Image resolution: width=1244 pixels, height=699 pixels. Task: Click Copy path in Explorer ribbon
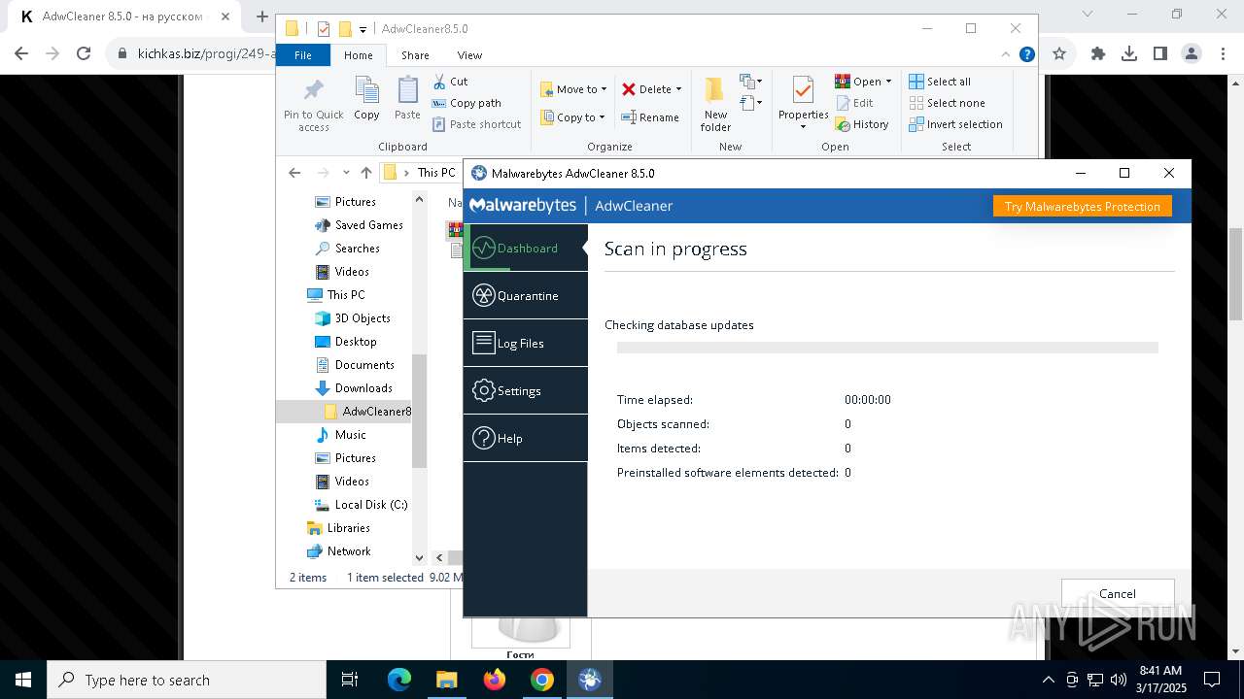coord(466,103)
